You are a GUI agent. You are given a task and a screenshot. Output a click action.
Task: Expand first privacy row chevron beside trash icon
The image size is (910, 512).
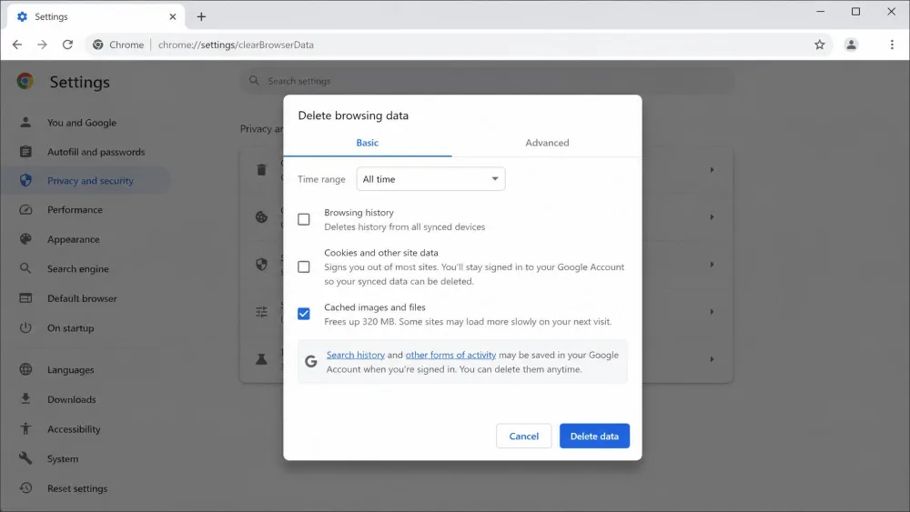pyautogui.click(x=712, y=170)
